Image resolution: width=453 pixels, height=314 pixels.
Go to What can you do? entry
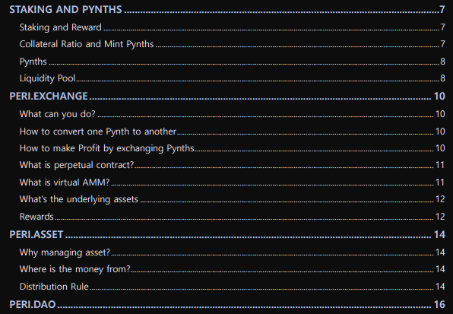57,114
